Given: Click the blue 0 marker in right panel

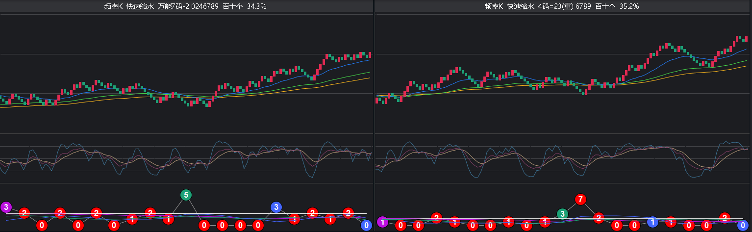Looking at the screenshot, I should pos(742,226).
